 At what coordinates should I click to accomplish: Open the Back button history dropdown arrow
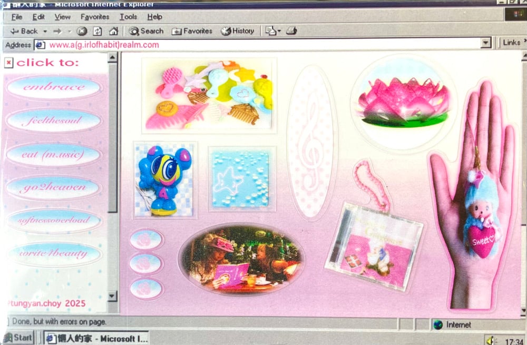(45, 32)
